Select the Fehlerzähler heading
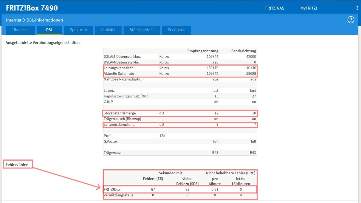 click(17, 164)
